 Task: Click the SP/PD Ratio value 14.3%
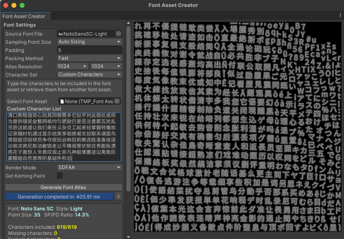82,214
